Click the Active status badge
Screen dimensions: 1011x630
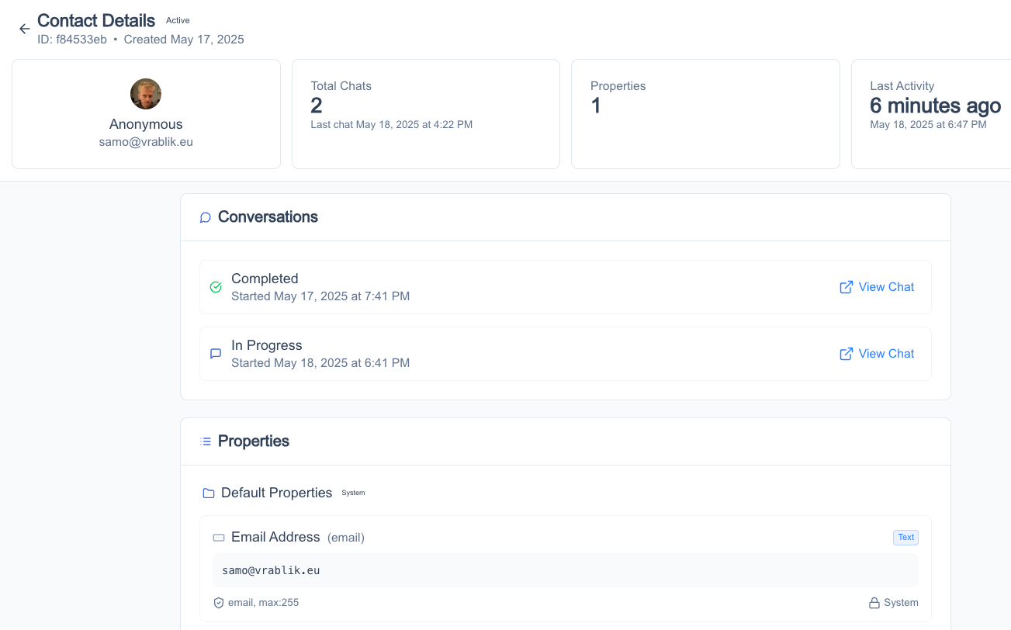coord(177,20)
